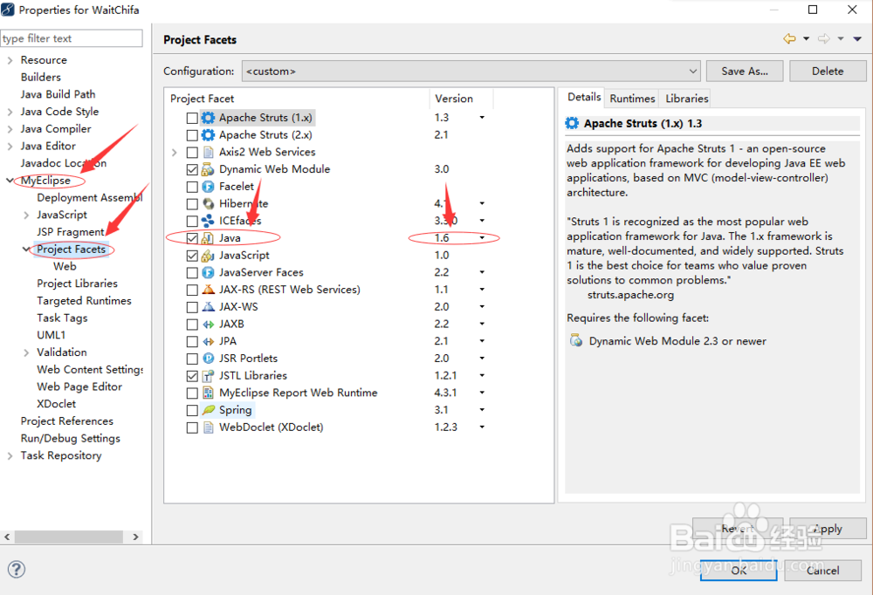This screenshot has height=595, width=873.
Task: Switch to the Runtimes tab
Action: click(x=632, y=99)
